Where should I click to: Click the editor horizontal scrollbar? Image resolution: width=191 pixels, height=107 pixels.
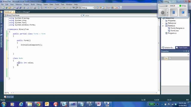(85, 93)
